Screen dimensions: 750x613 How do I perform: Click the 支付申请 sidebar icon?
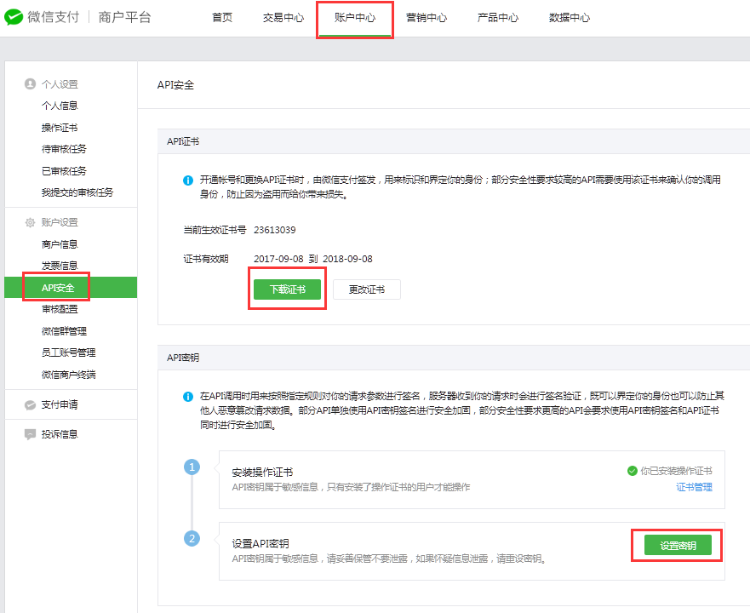[30, 405]
